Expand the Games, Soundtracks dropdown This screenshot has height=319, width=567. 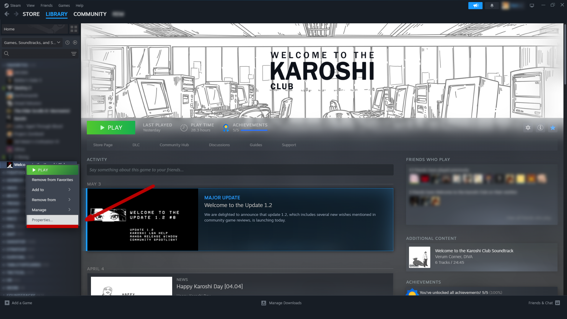click(x=32, y=43)
